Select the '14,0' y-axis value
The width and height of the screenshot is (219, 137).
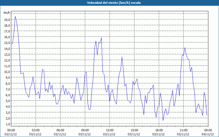[7, 49]
